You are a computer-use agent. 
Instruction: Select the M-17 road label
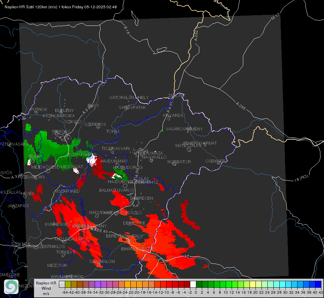[x=275, y=16]
